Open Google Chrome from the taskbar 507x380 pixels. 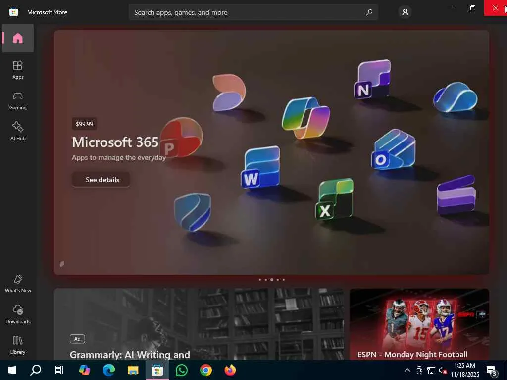(205, 370)
